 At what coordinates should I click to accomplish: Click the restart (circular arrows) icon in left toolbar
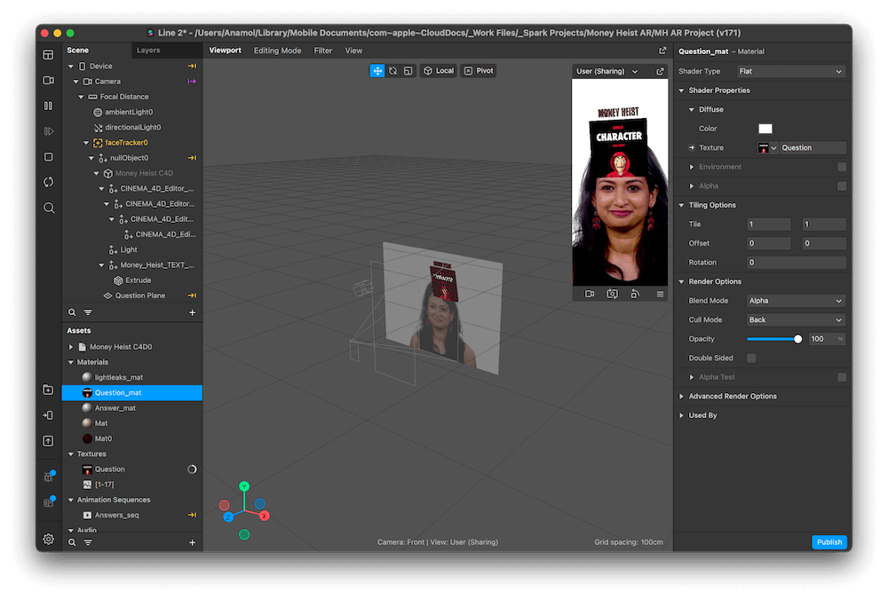click(49, 182)
